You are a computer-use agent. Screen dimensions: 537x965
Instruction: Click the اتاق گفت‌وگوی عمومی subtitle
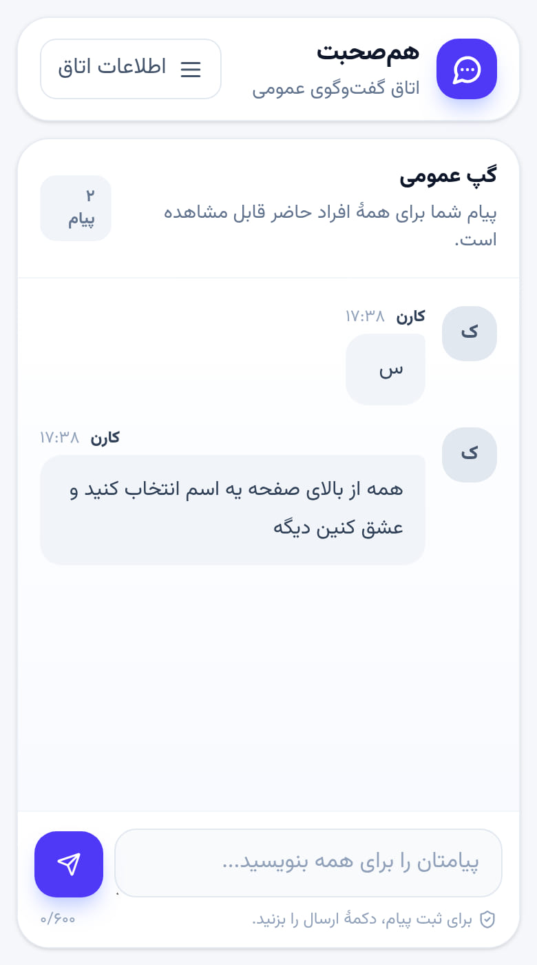point(336,90)
